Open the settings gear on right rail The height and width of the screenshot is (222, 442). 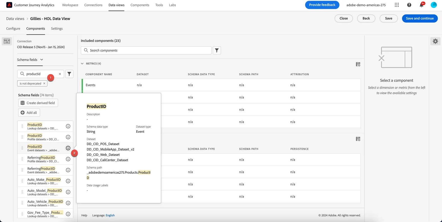[435, 41]
